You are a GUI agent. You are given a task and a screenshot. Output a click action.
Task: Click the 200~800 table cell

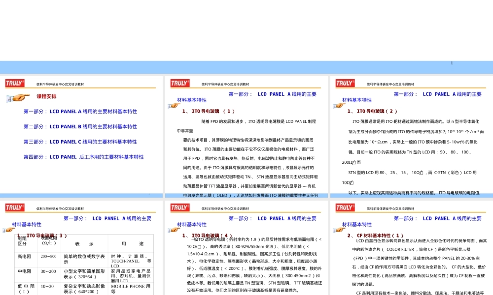pos(49,260)
